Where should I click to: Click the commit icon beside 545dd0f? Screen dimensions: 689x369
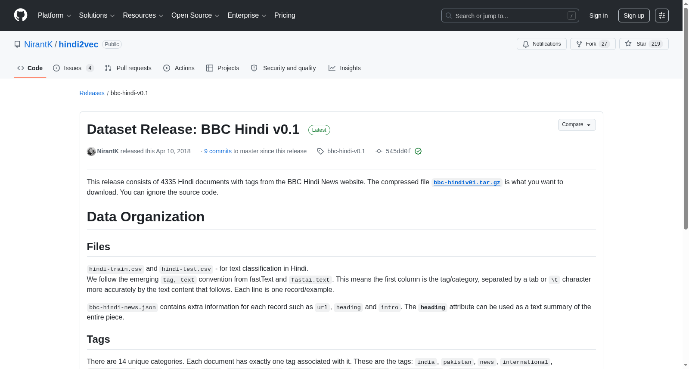[x=379, y=151]
